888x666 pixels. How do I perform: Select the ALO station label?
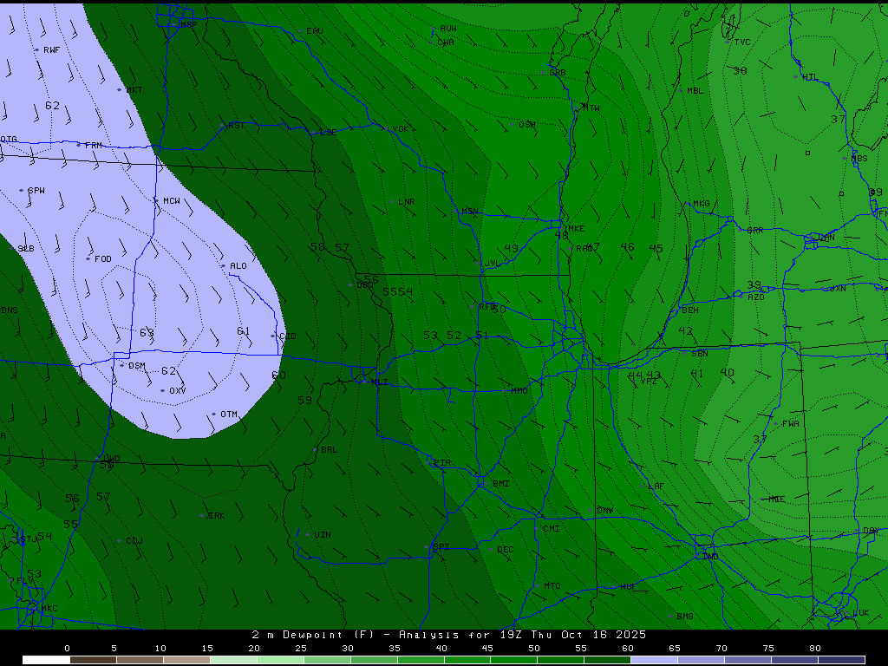tap(238, 266)
